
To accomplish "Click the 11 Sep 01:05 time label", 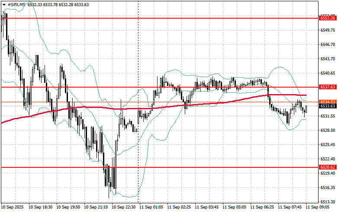I will pos(151,207).
